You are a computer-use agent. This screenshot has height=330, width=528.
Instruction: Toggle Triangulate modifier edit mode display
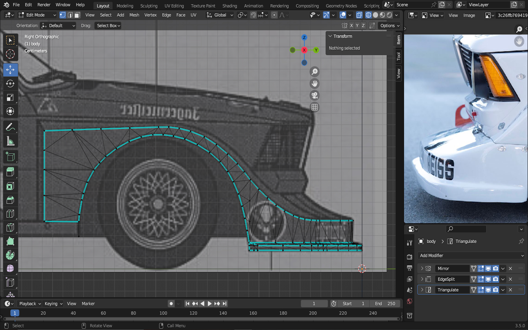[x=481, y=290]
